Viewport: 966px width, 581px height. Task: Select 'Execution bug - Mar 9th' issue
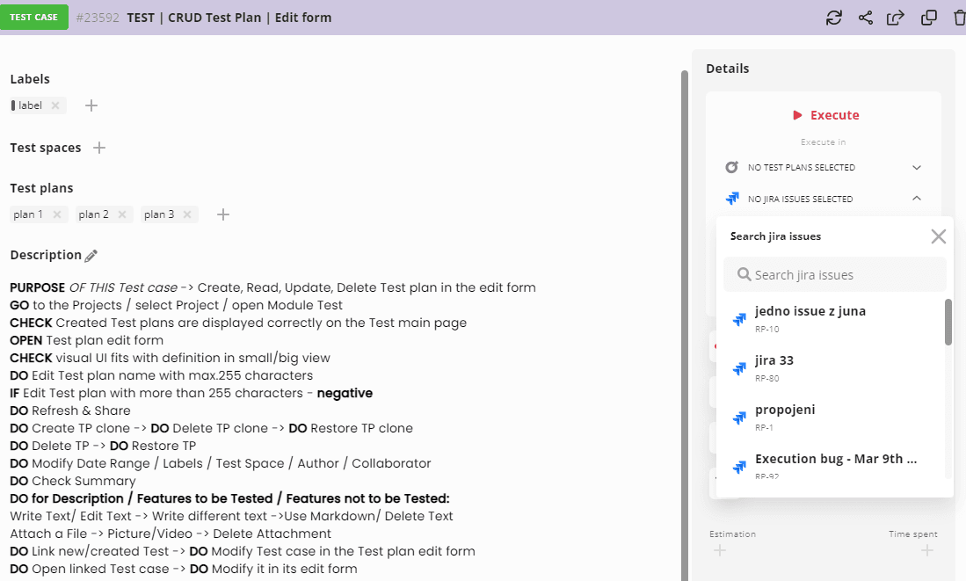(x=832, y=467)
